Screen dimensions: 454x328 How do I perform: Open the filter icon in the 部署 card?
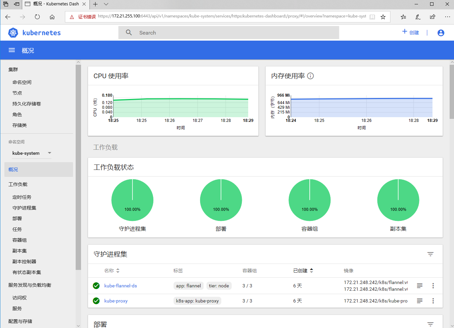[x=430, y=324]
